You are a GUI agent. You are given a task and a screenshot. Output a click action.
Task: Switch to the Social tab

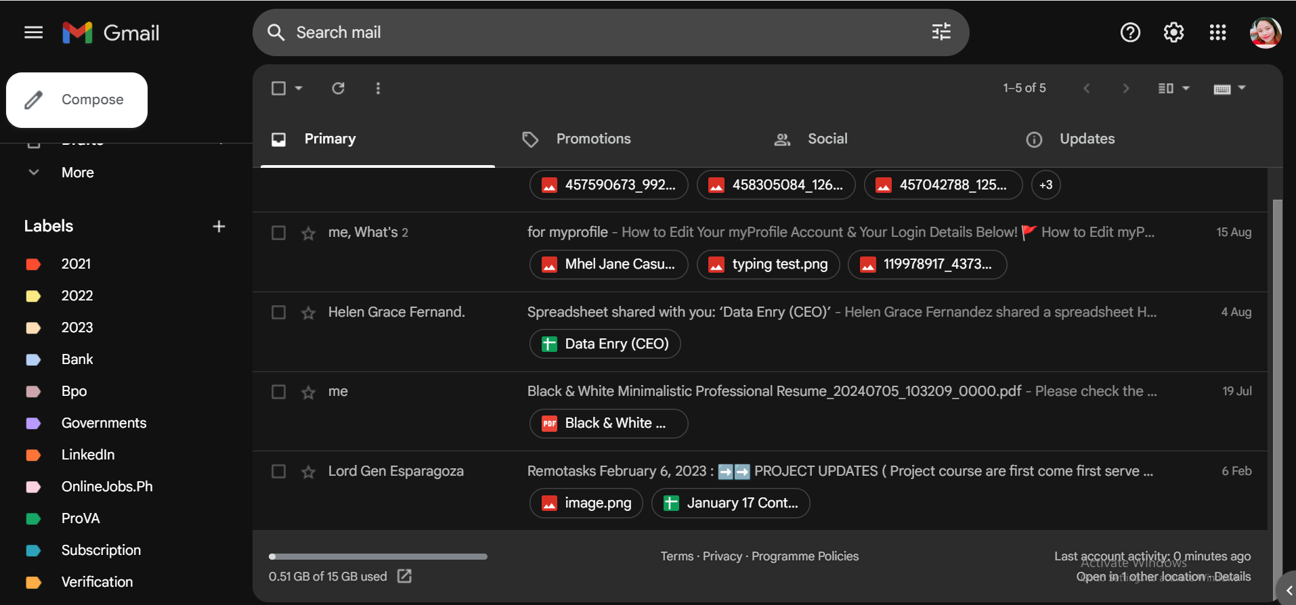827,139
